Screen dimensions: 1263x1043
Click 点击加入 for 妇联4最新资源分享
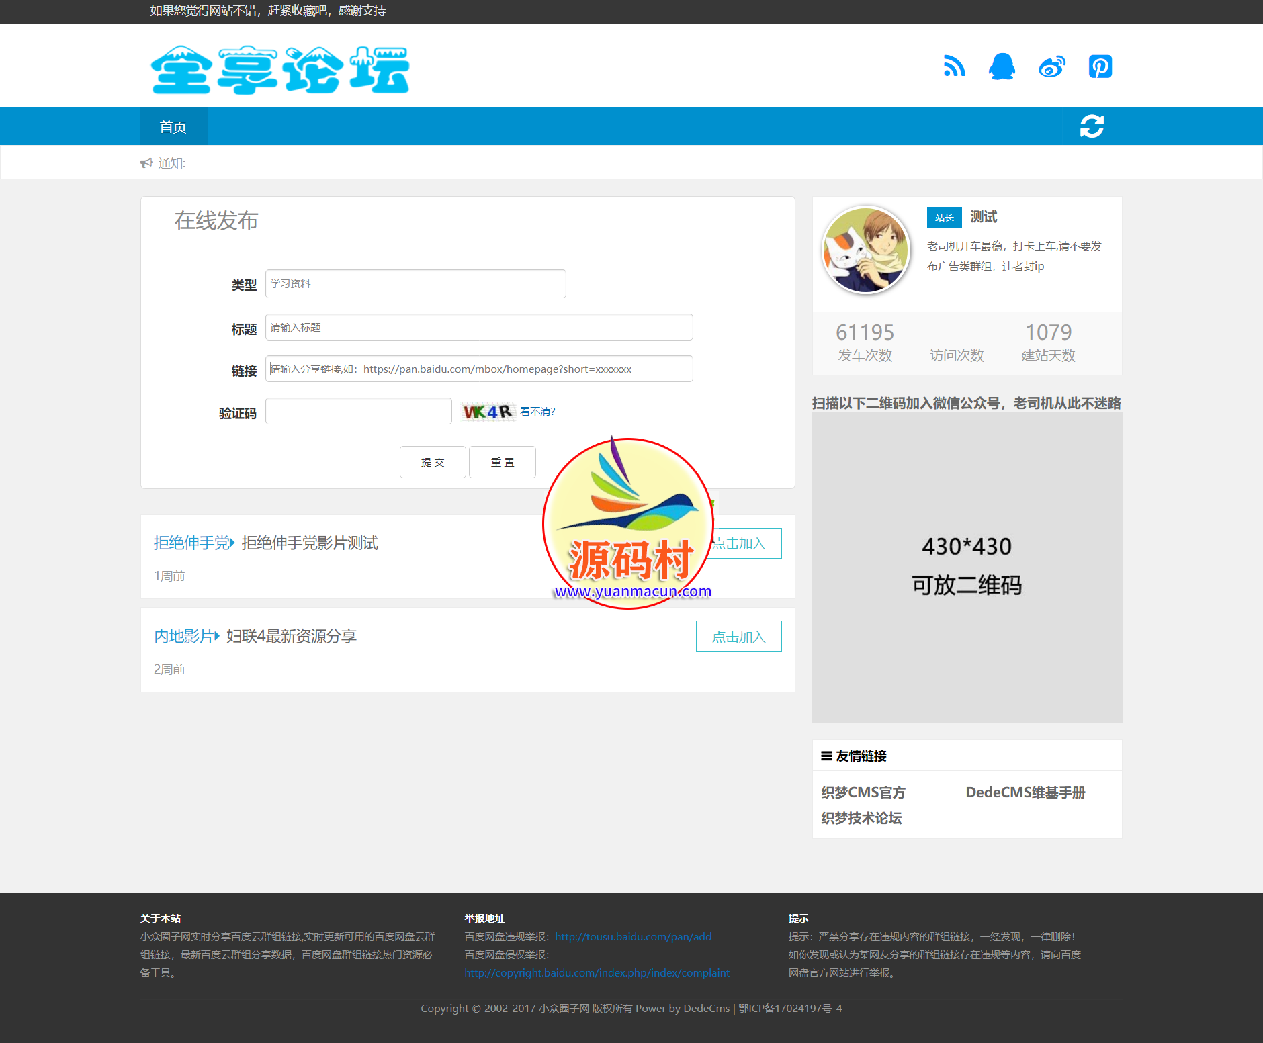click(738, 637)
